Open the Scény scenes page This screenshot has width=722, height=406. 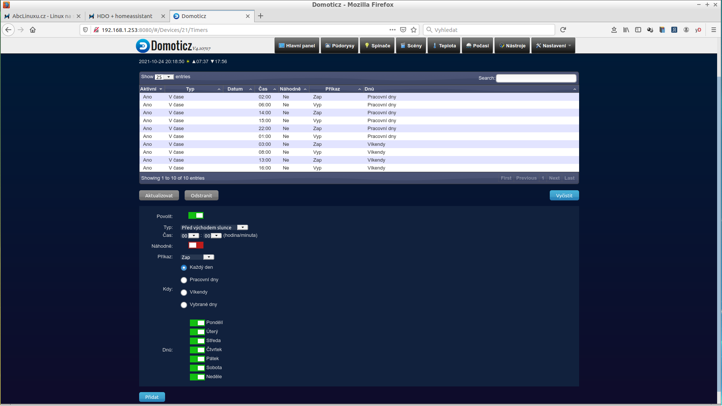coord(411,45)
